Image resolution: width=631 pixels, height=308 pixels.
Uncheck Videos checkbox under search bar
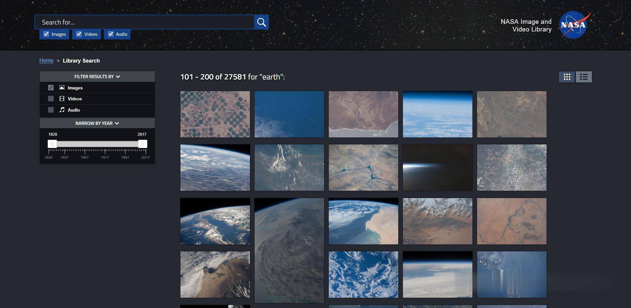79,34
